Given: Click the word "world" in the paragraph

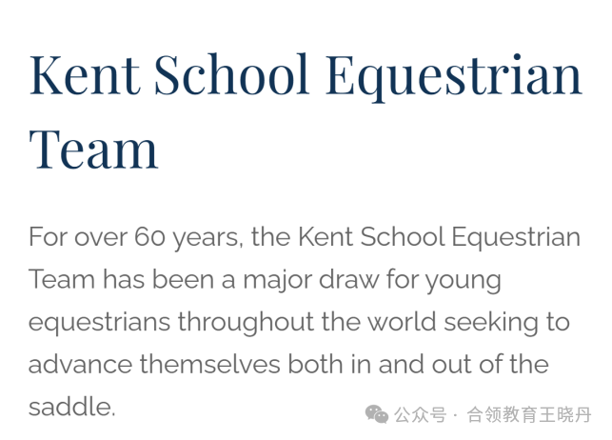Looking at the screenshot, I should click(402, 322).
